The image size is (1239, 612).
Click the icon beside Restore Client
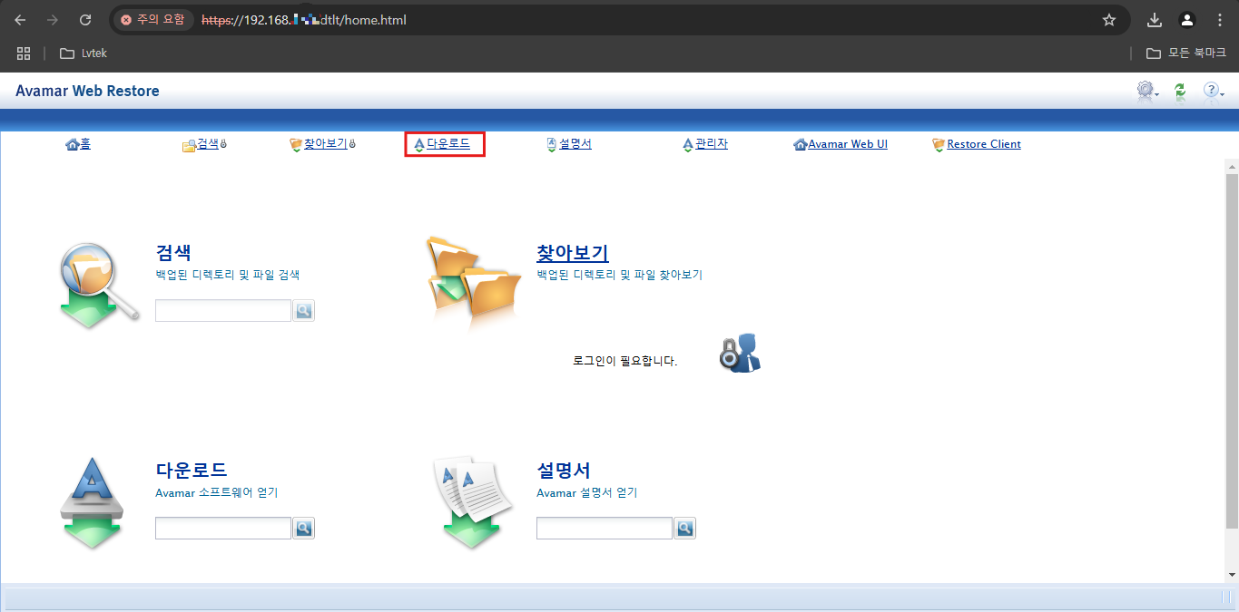point(939,145)
